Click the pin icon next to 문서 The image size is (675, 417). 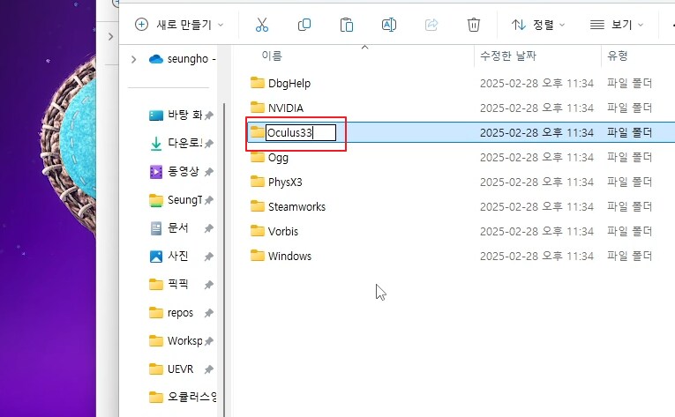pyautogui.click(x=209, y=228)
